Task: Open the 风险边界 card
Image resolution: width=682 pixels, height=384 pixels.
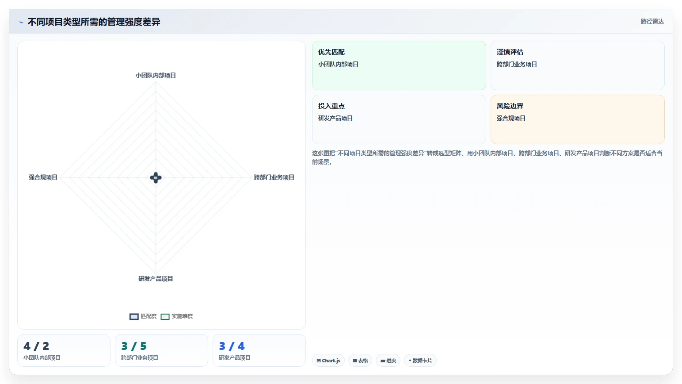Action: [577, 119]
